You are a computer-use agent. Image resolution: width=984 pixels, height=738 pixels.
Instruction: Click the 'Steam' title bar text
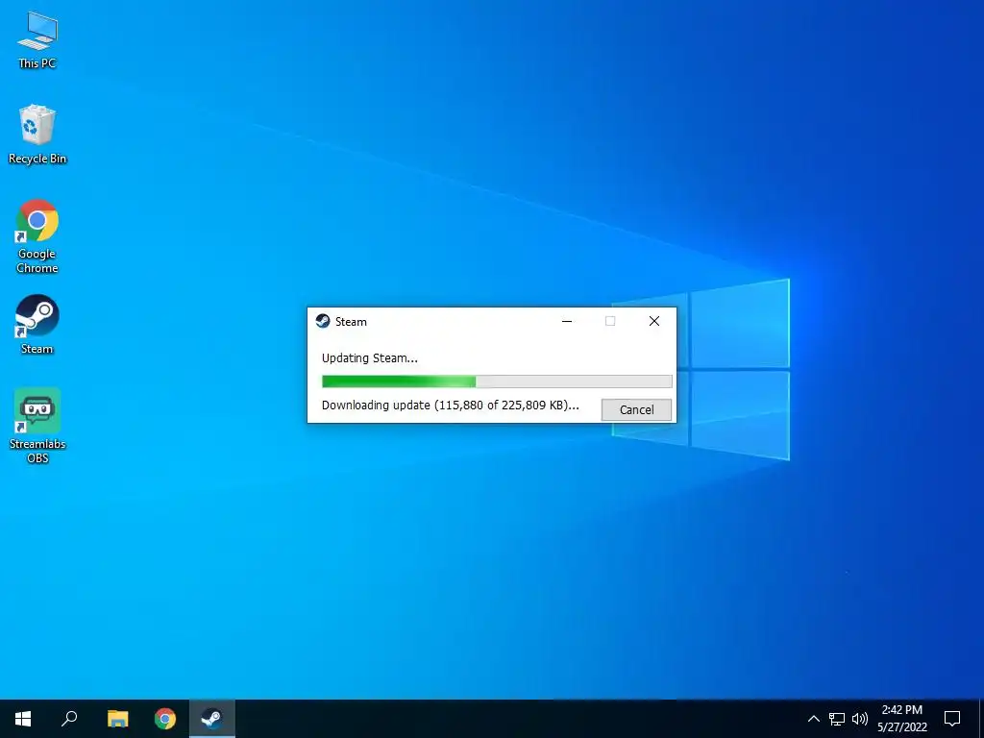[351, 322]
